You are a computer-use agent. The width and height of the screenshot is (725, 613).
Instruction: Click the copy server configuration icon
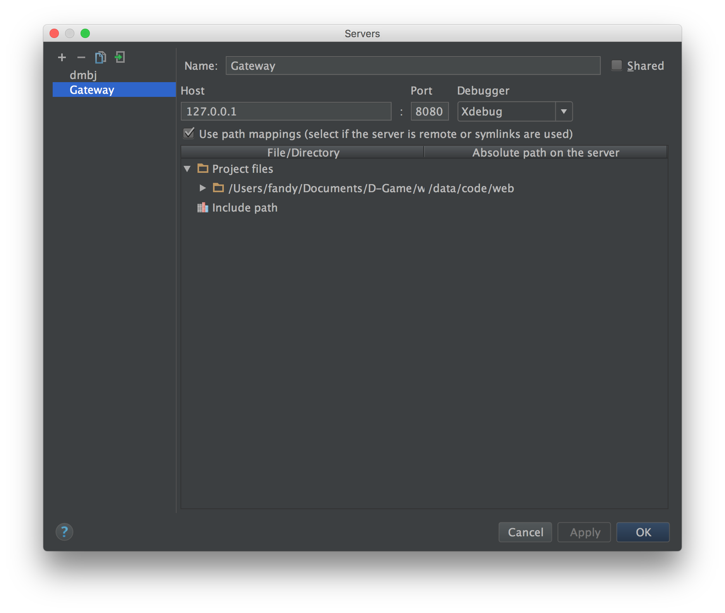(100, 58)
